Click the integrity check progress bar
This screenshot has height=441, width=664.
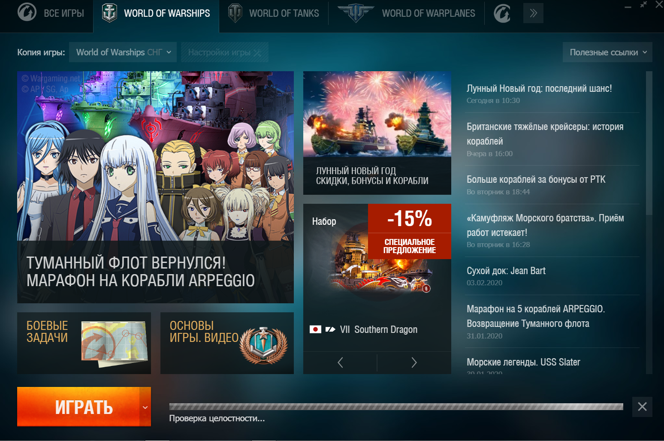pos(396,407)
